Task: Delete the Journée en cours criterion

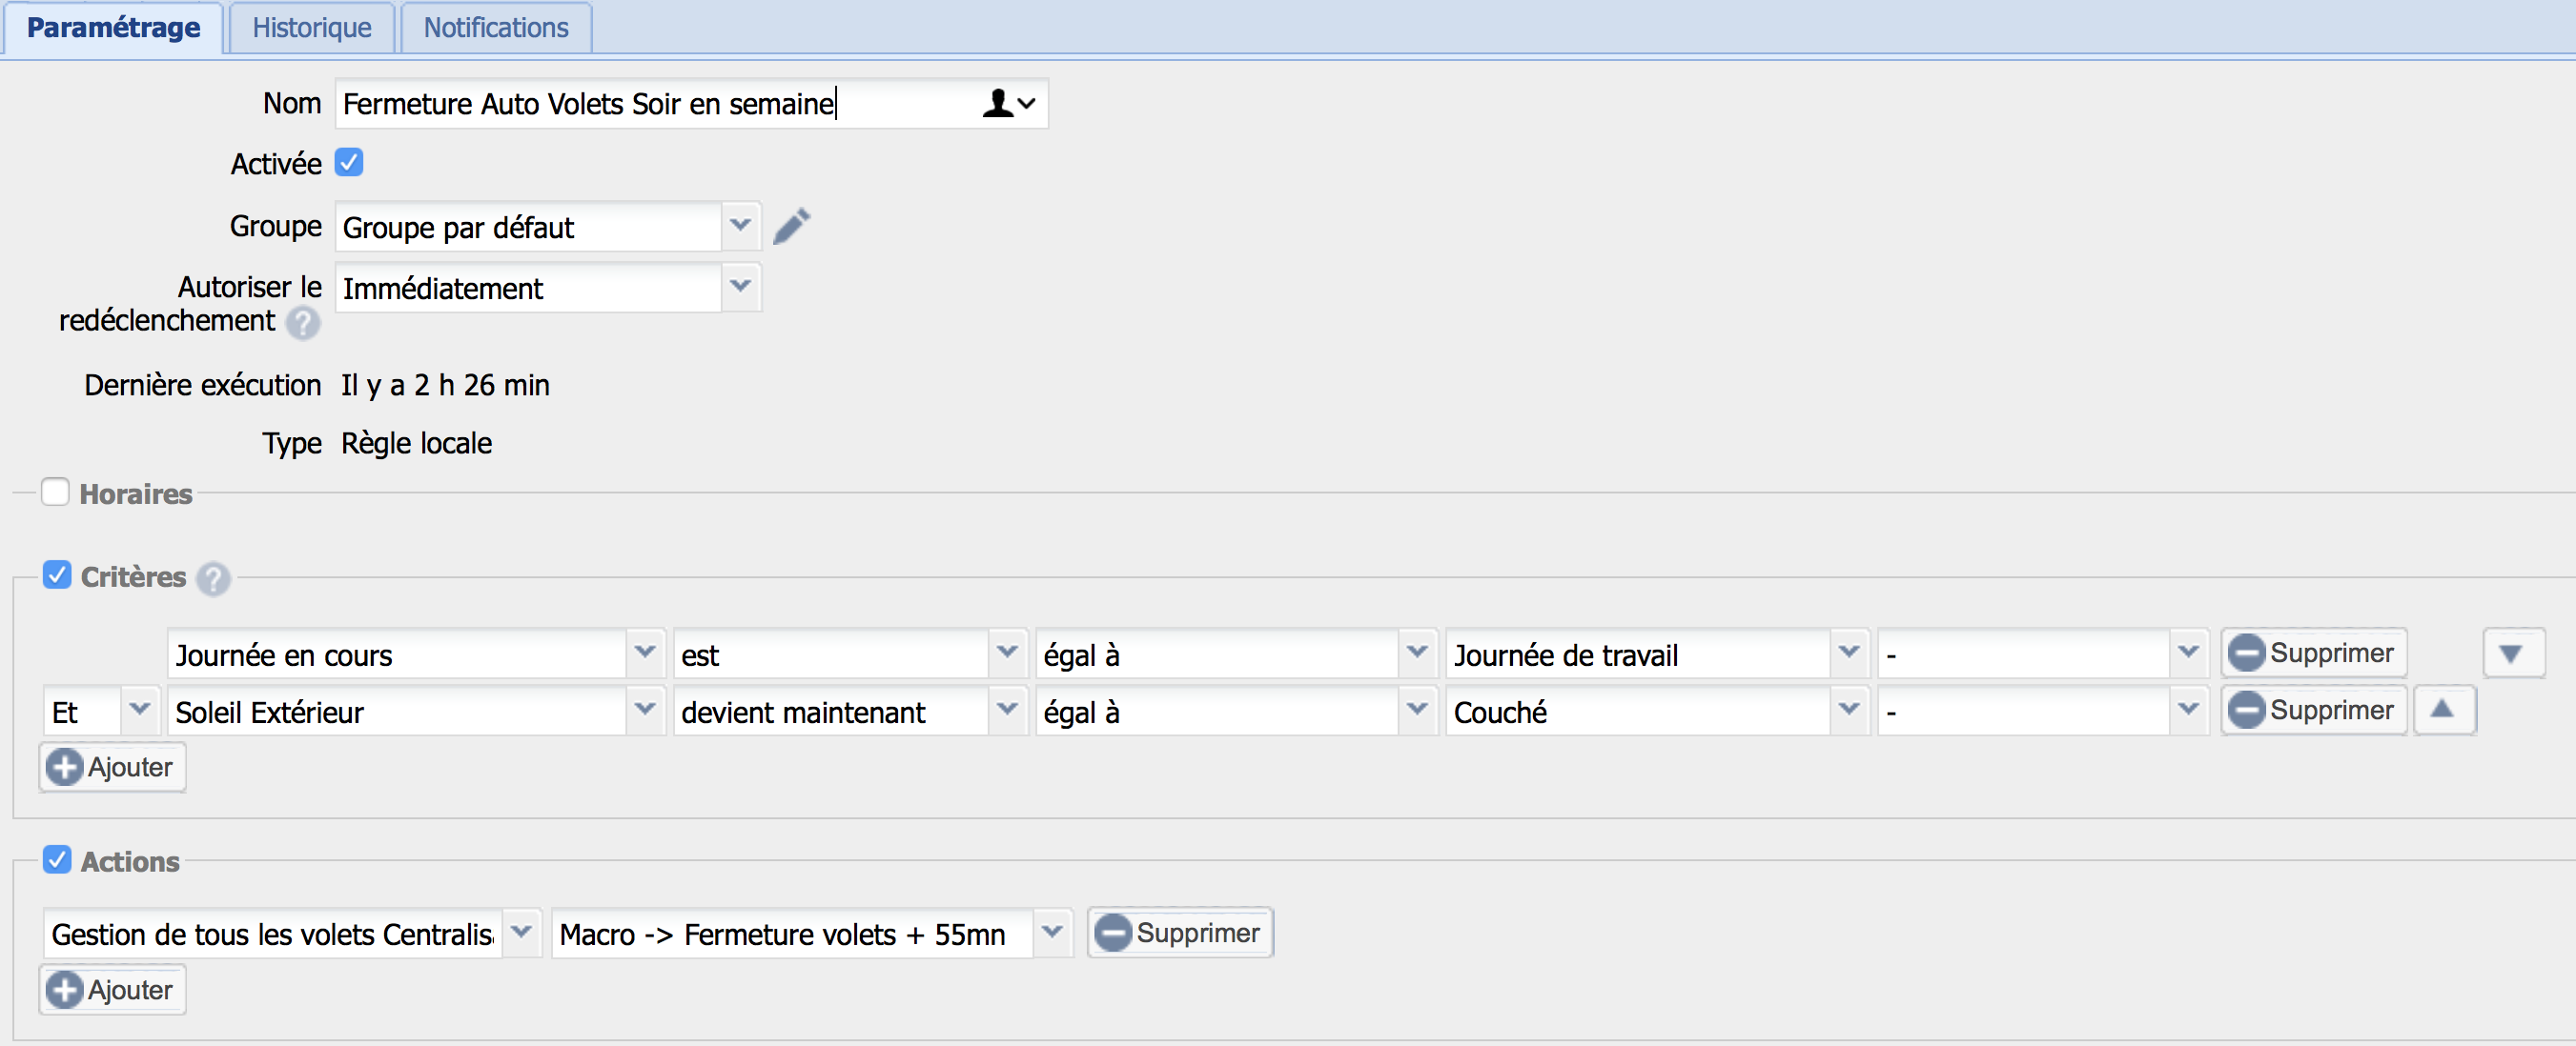Action: pyautogui.click(x=2313, y=654)
